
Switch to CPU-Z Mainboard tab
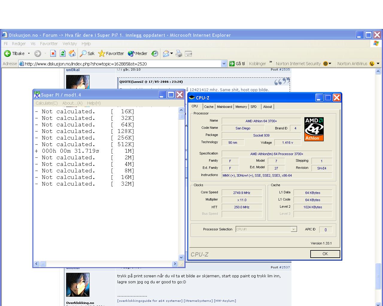[224, 107]
